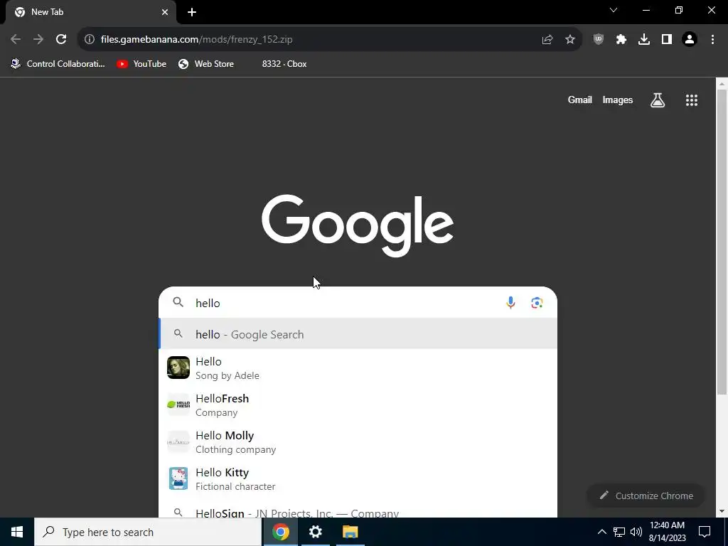The width and height of the screenshot is (728, 546).
Task: Show hidden system tray icons
Action: pos(601,532)
